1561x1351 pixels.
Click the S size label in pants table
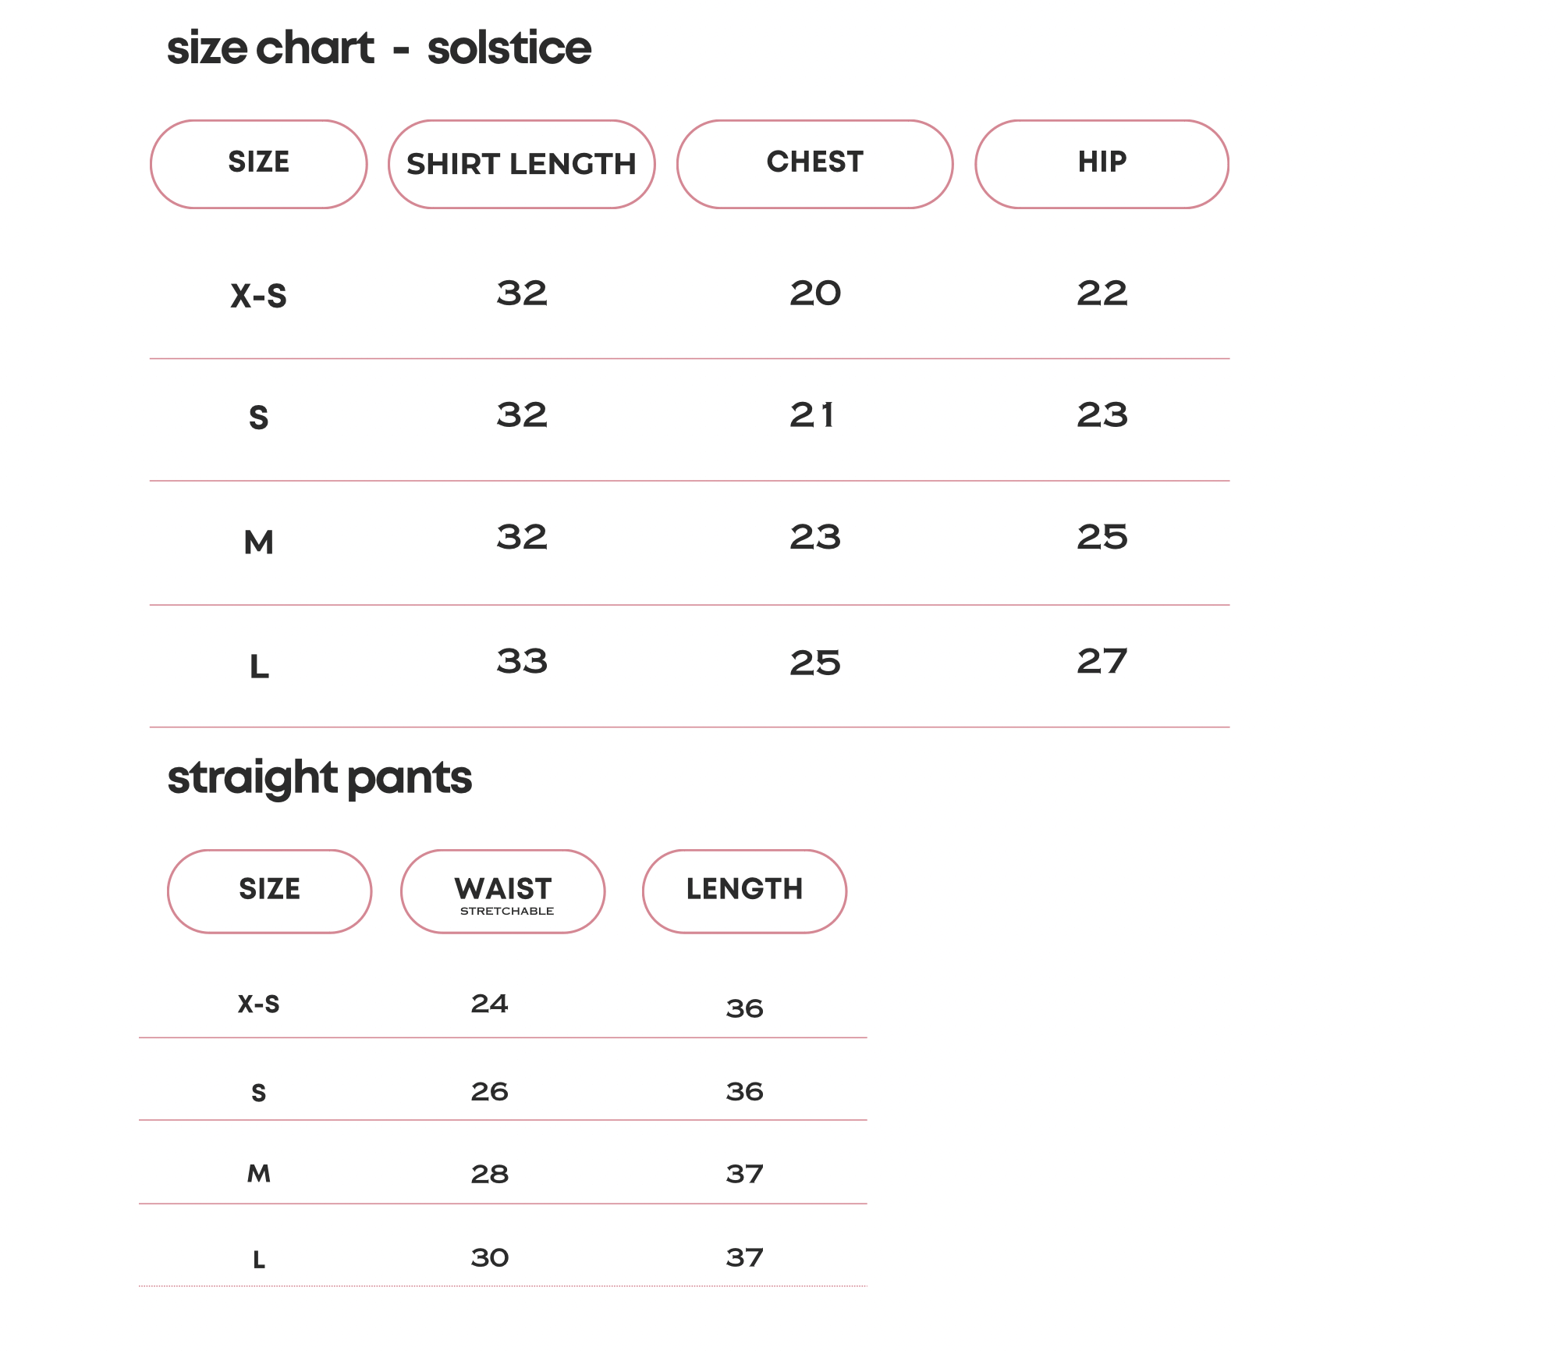pos(259,1093)
